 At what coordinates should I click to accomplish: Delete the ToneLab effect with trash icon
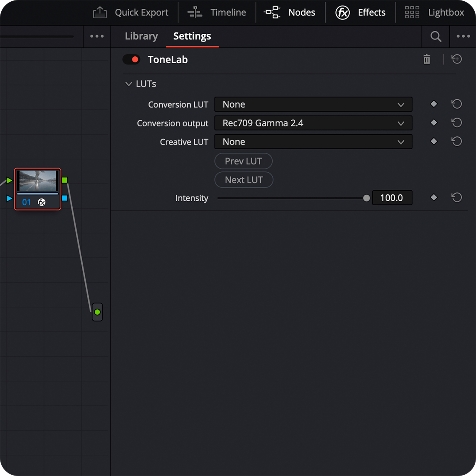tap(427, 59)
